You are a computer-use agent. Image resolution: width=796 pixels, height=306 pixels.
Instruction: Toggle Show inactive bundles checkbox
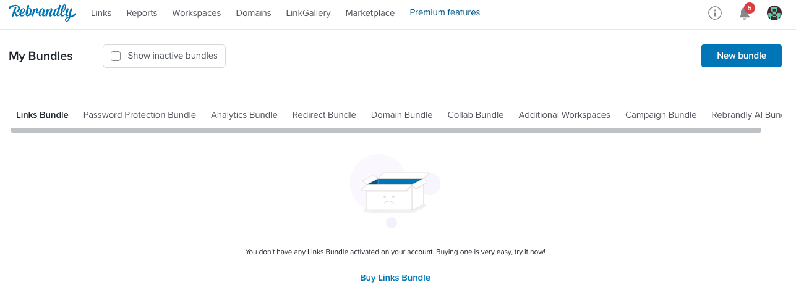coord(116,56)
